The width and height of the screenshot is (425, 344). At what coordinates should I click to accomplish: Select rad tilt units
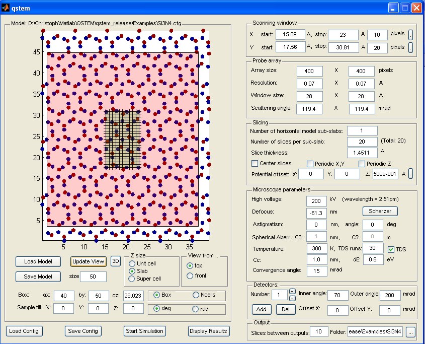click(195, 309)
